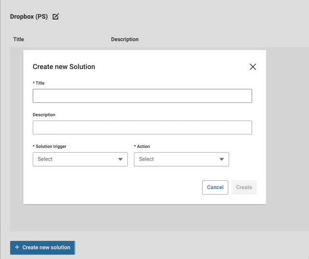Focus the Description text field

[142, 128]
